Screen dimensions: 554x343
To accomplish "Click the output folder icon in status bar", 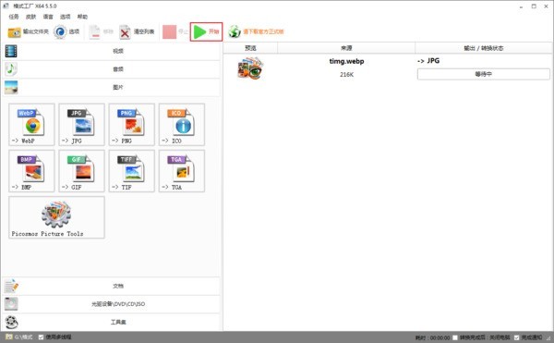I will pyautogui.click(x=9, y=337).
